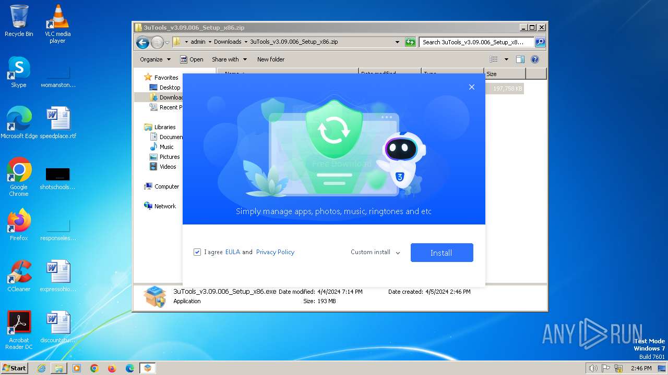Switch to 3uTools installer taskbar item
668x375 pixels.
tap(148, 368)
